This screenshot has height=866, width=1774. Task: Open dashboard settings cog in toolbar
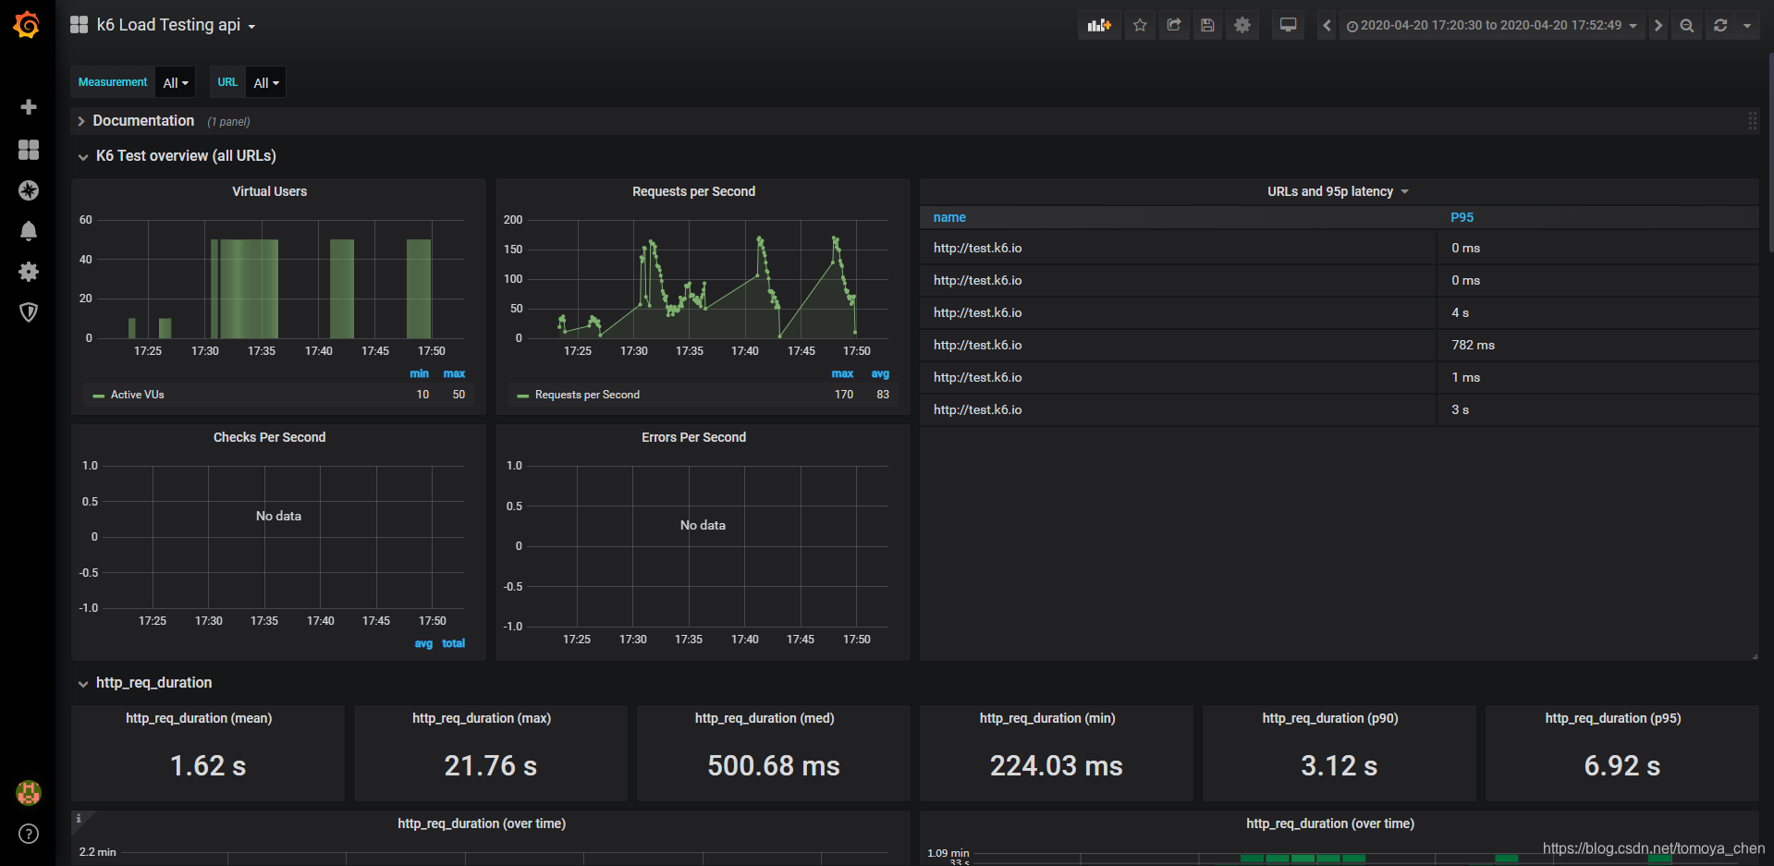click(1242, 25)
